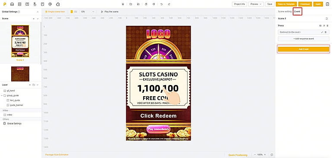Switch to the Scene setting tab
The width and height of the screenshot is (332, 158).
coord(285,12)
